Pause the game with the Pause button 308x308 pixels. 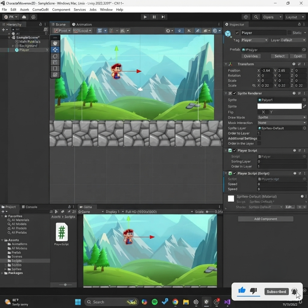[x=154, y=17]
